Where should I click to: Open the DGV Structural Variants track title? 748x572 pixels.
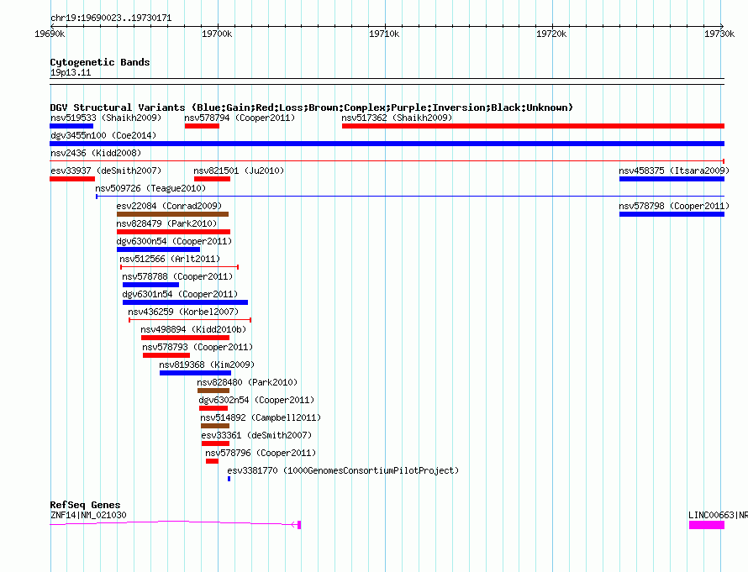click(311, 108)
